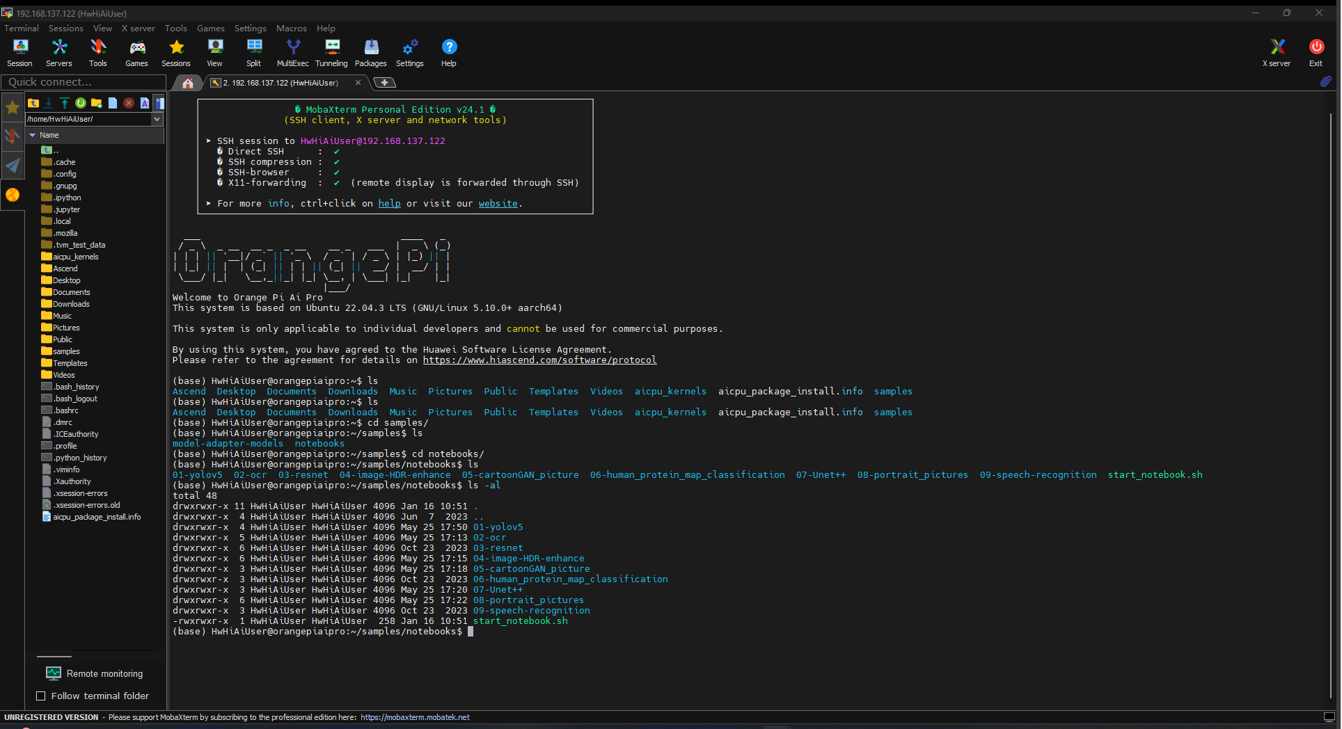Viewport: 1342px width, 729px height.
Task: Click the red Exit icon
Action: tap(1316, 53)
